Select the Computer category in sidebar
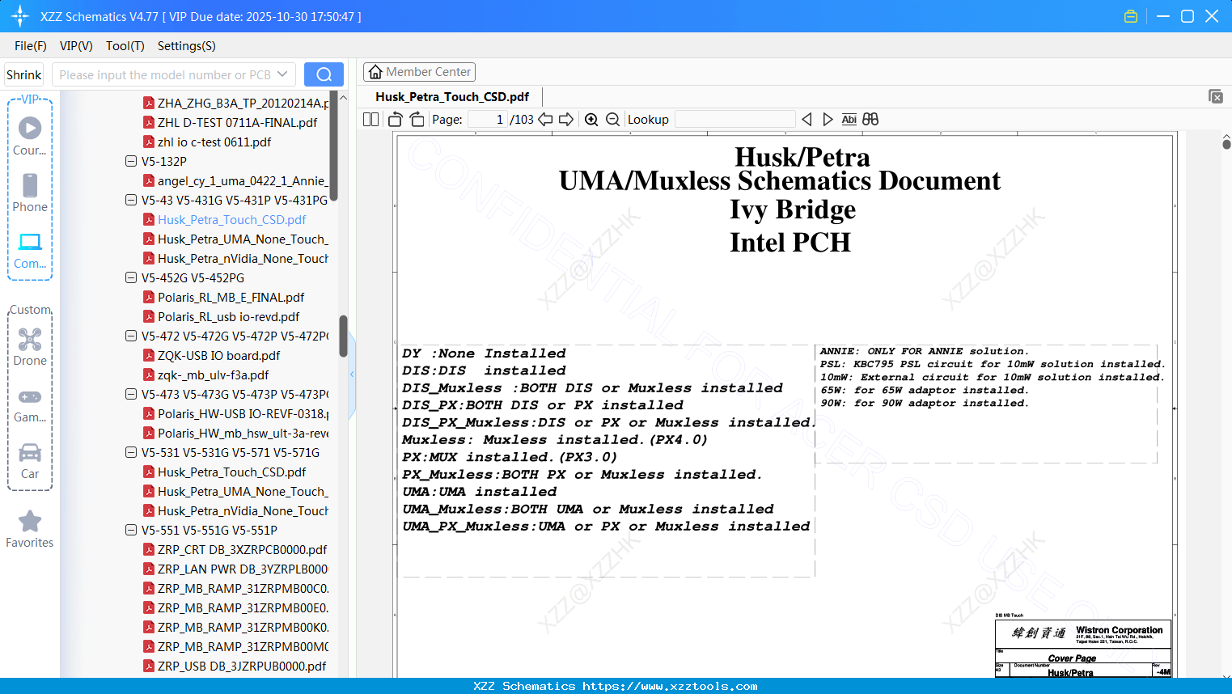This screenshot has width=1232, height=694. pyautogui.click(x=30, y=250)
